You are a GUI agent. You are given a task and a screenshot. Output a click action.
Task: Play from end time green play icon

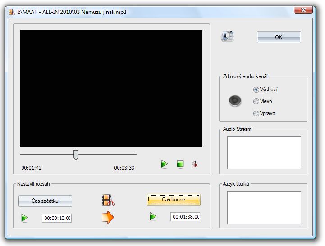point(153,217)
